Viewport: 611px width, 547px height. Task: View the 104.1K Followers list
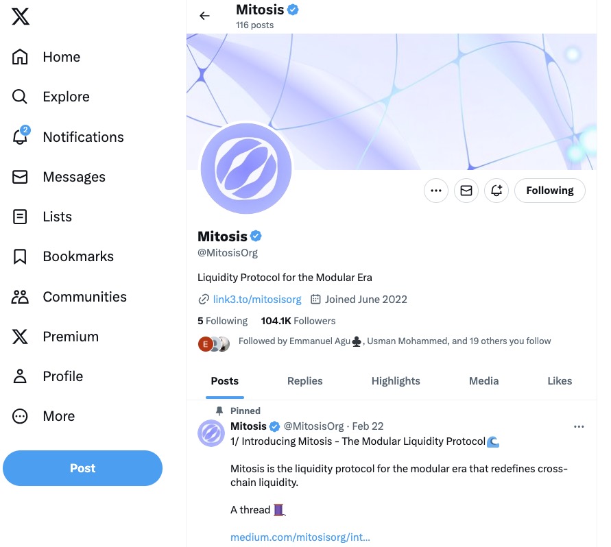click(298, 321)
